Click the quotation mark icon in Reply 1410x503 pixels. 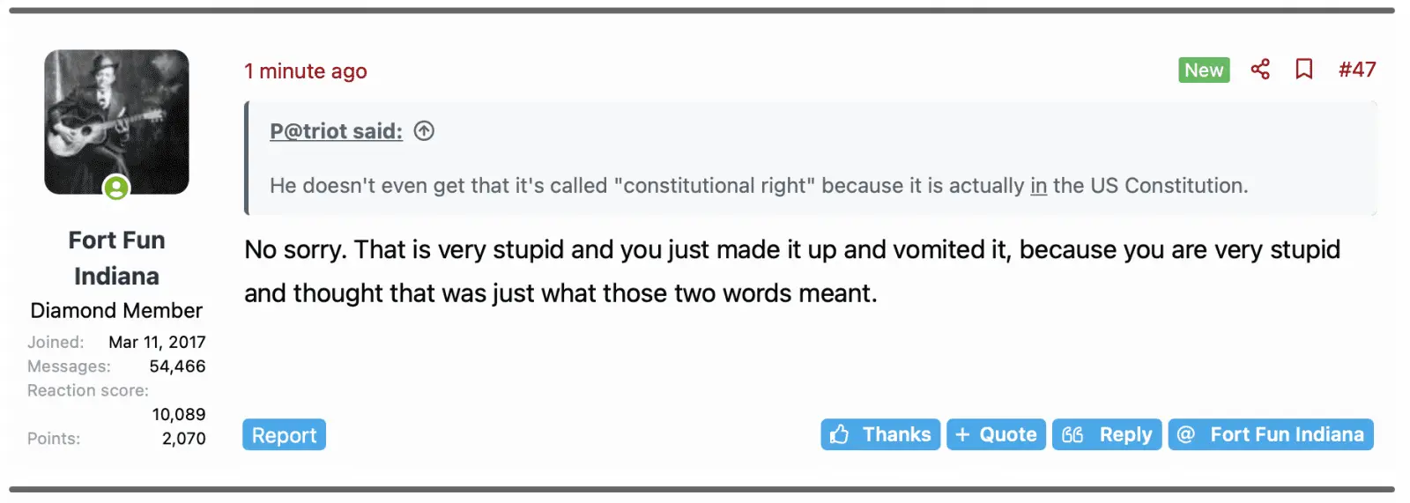pyautogui.click(x=1072, y=434)
